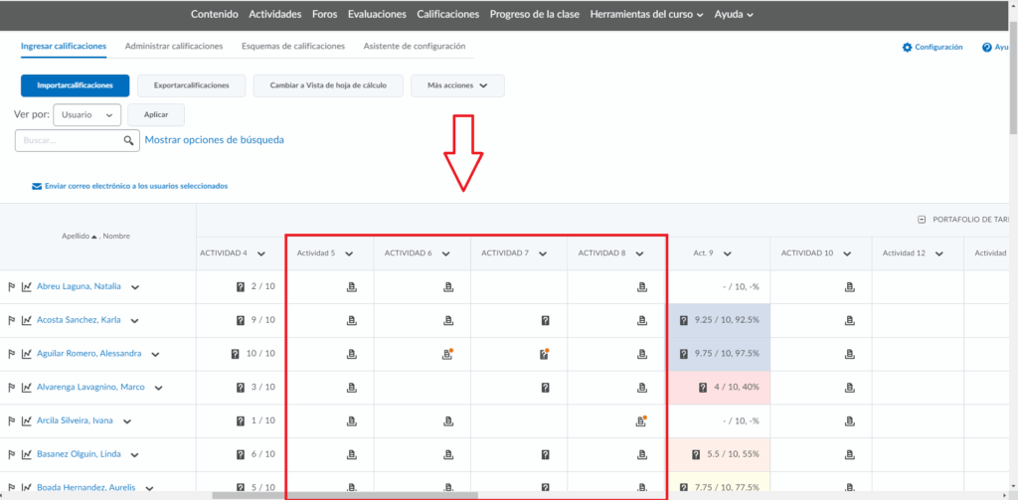Open the Ver por Usuario dropdown
The image size is (1018, 500).
(86, 115)
